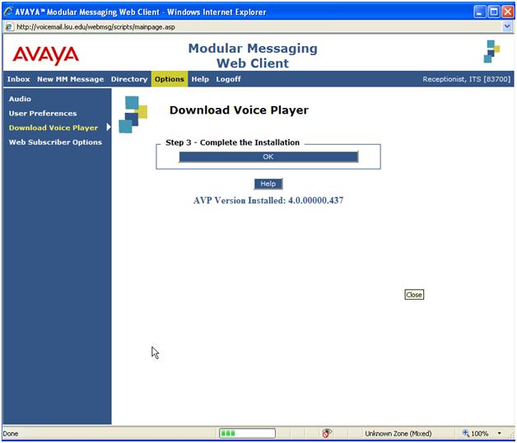Click the zoom magnifier icon in the status bar
This screenshot has height=443, width=517.
click(x=466, y=433)
